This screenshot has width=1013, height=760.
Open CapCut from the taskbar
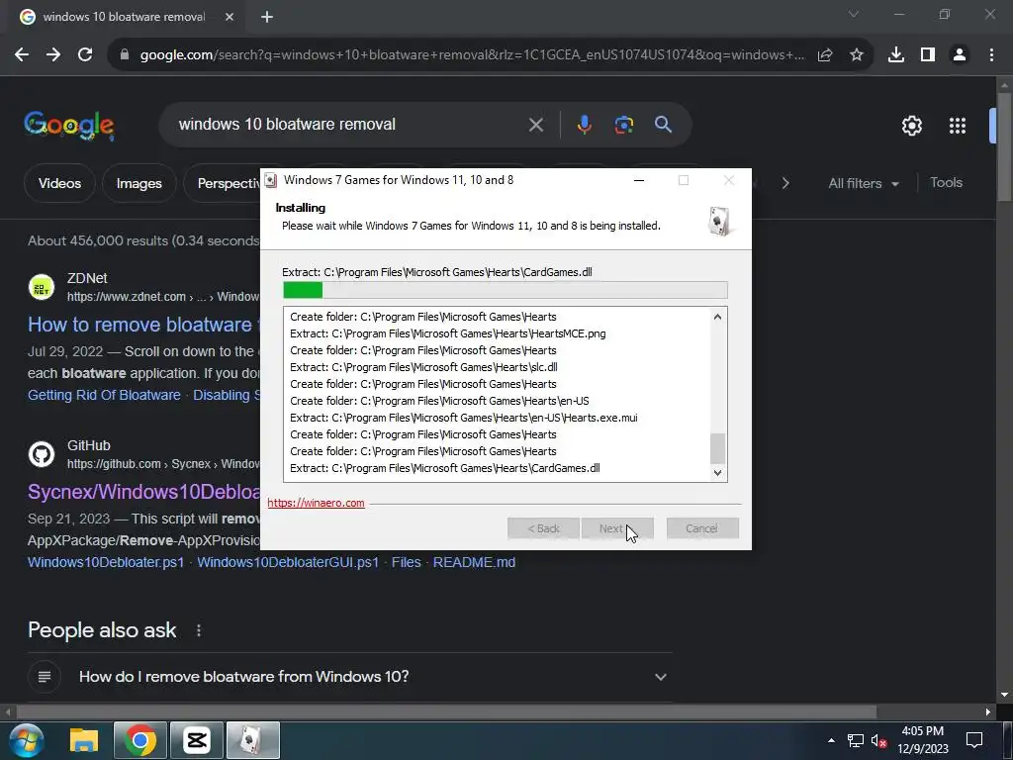tap(197, 740)
